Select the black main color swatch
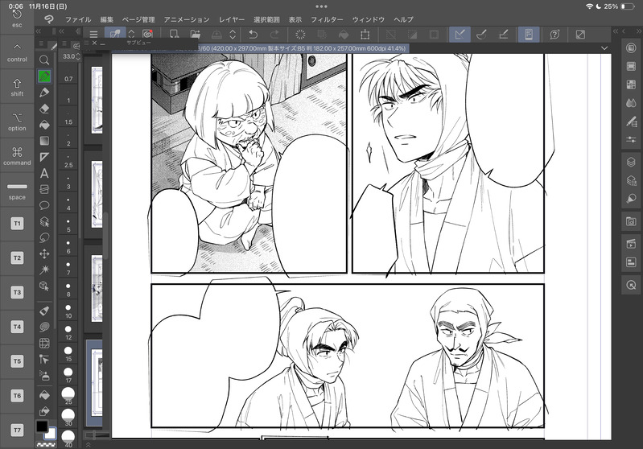The height and width of the screenshot is (449, 643). point(41,426)
